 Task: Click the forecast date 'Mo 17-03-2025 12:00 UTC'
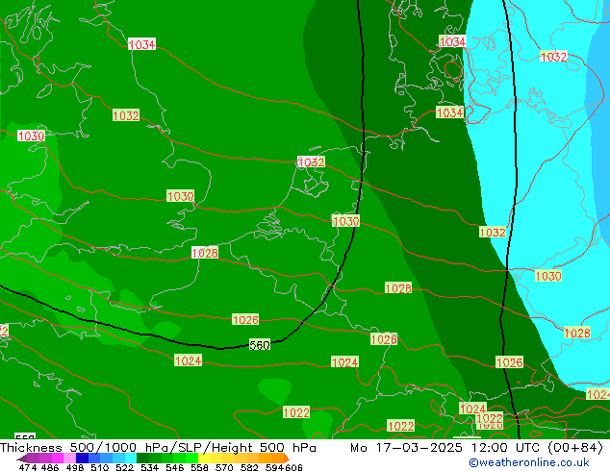447,448
